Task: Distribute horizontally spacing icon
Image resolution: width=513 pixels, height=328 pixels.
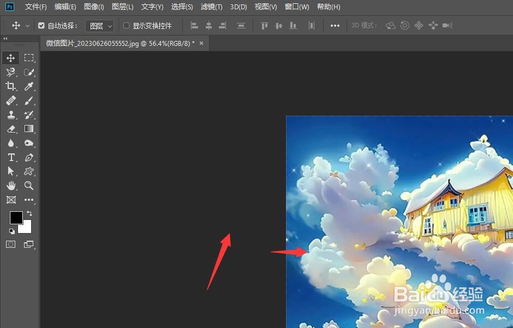Action: tap(241, 26)
